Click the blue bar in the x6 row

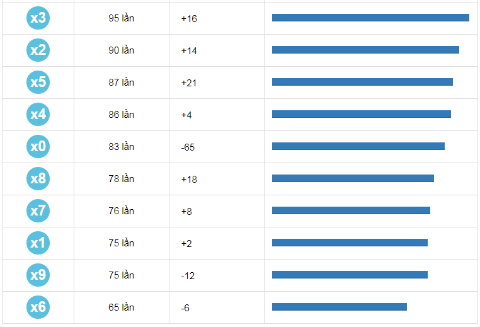point(339,307)
